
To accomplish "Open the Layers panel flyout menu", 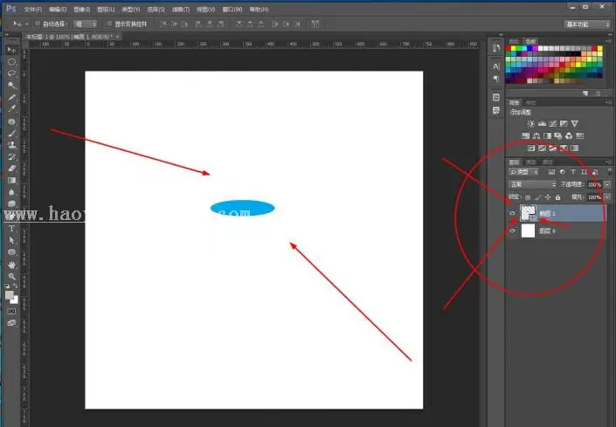I will click(608, 162).
